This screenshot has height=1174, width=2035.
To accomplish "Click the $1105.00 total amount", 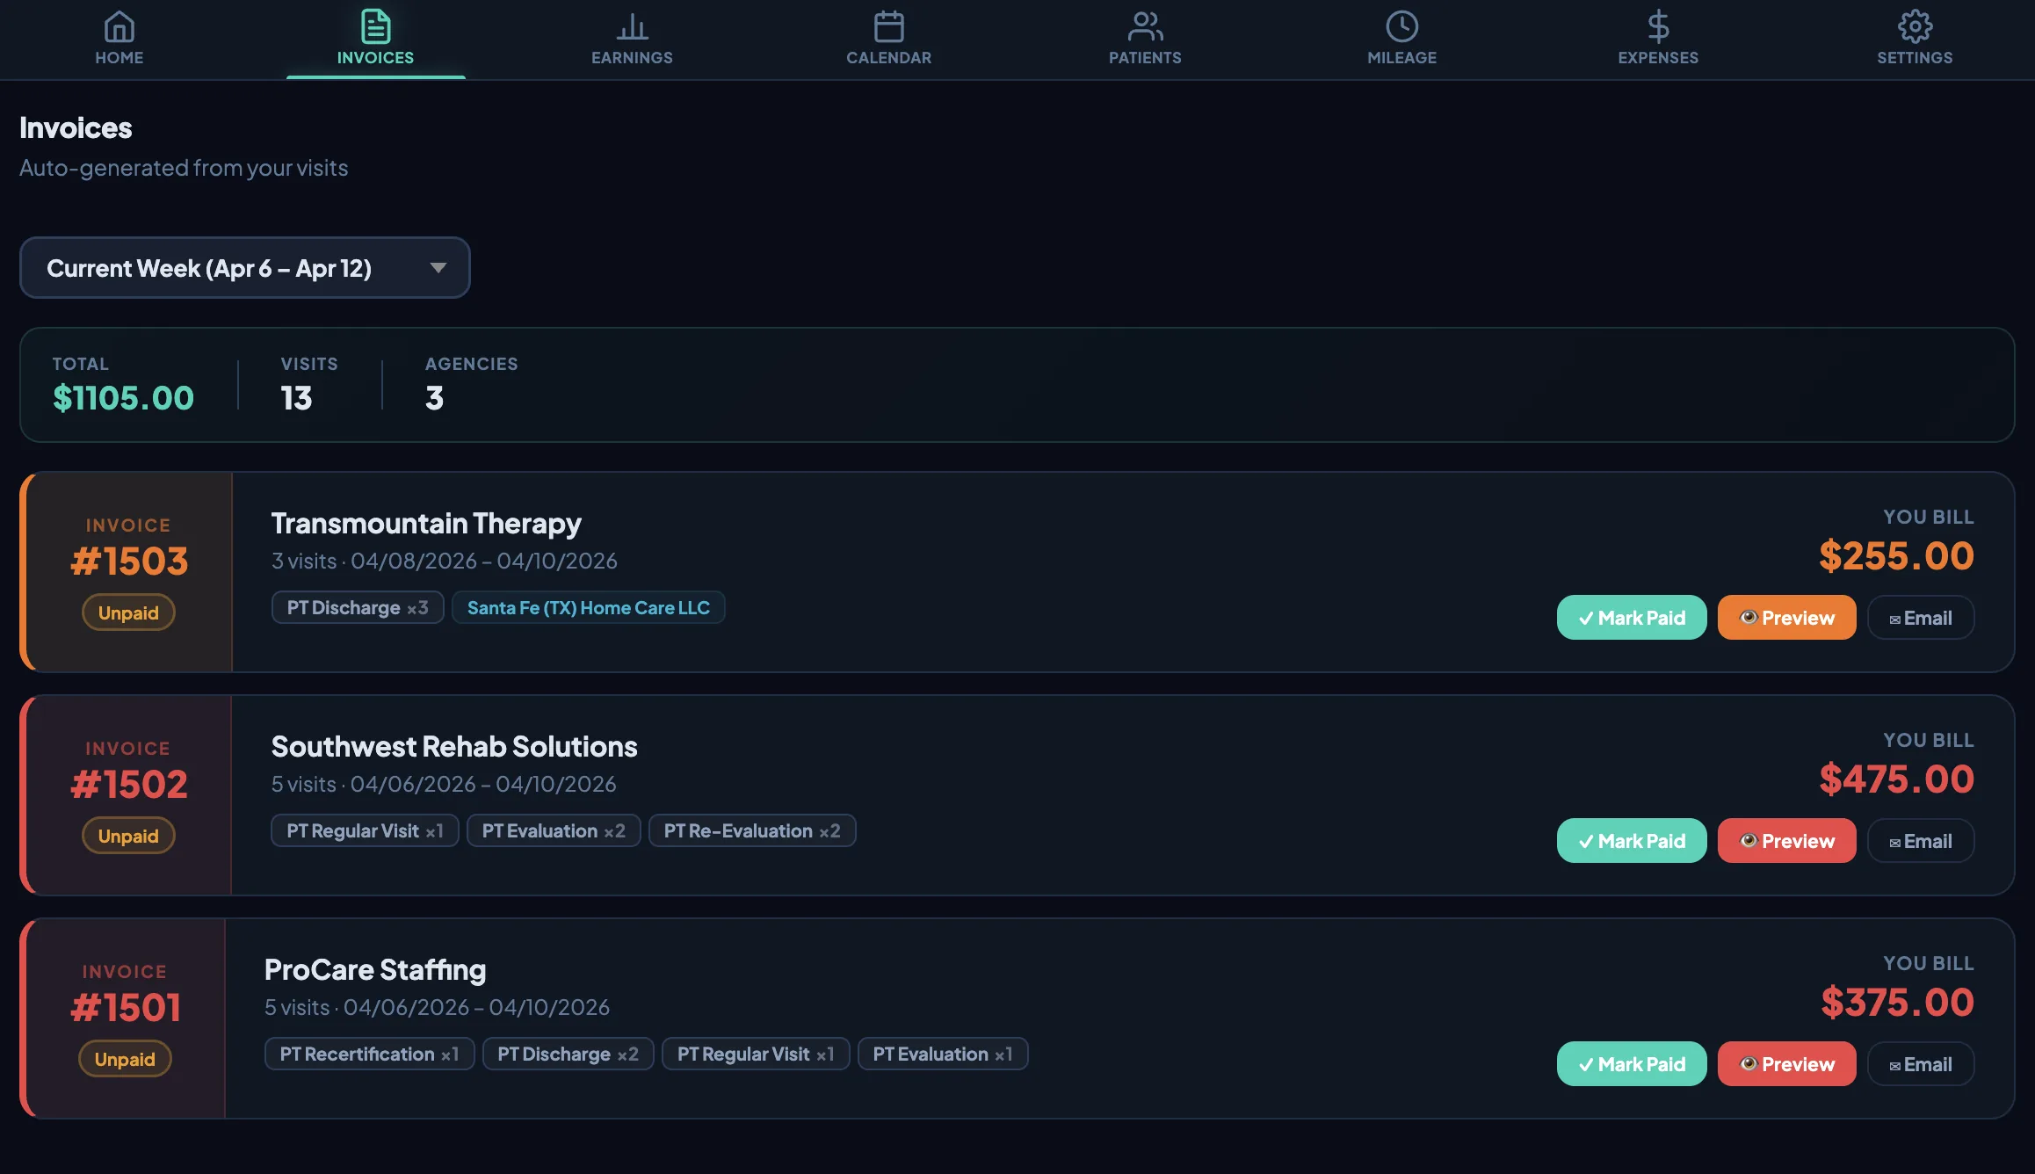I will pyautogui.click(x=123, y=398).
